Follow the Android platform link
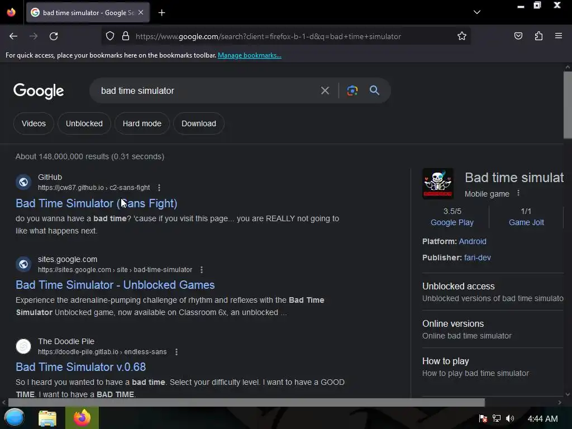This screenshot has width=572, height=429. point(473,241)
